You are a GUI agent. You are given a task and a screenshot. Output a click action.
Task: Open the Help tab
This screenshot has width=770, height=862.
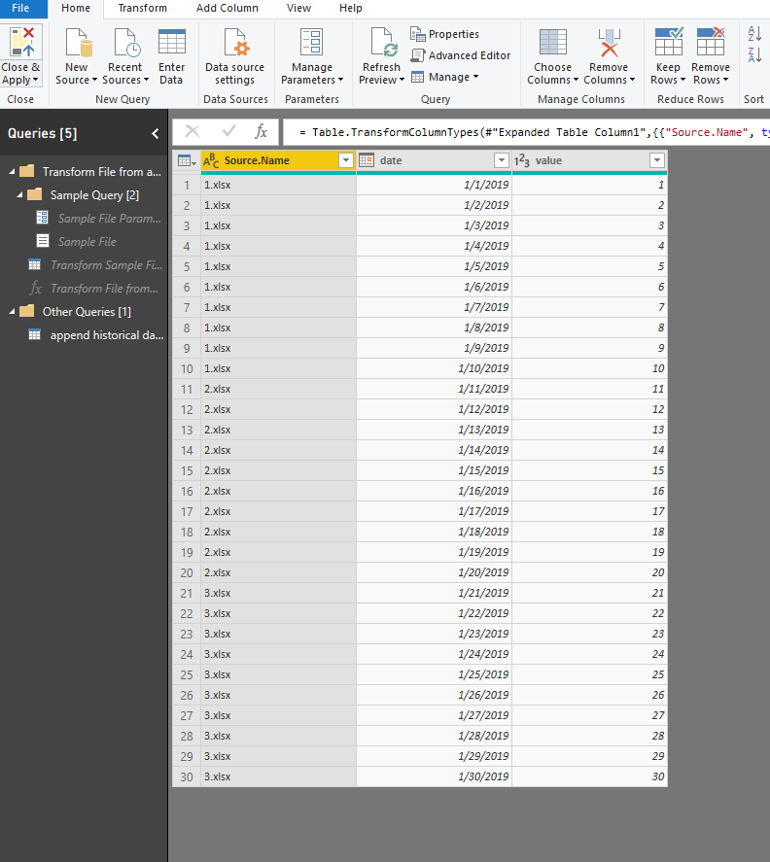[350, 8]
